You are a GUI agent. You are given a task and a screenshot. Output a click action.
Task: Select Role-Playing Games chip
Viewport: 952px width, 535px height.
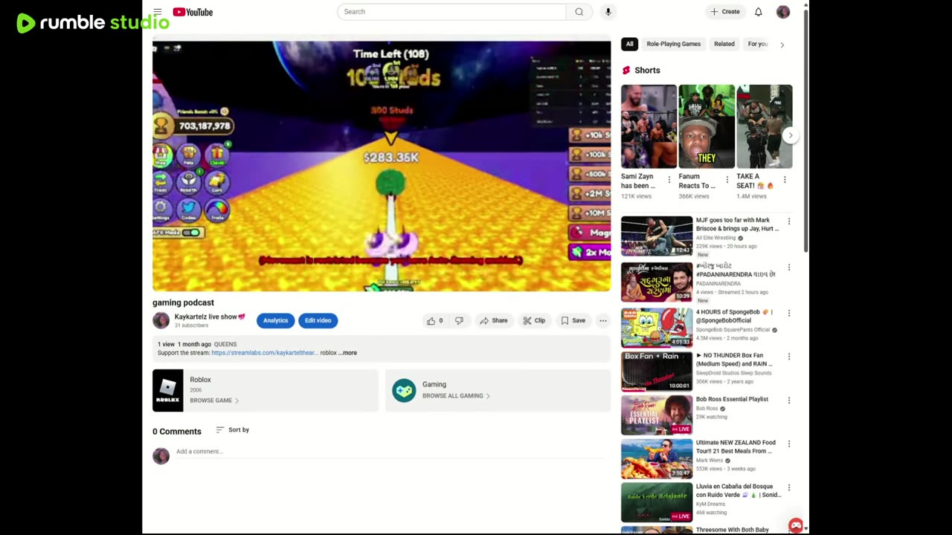pyautogui.click(x=674, y=44)
